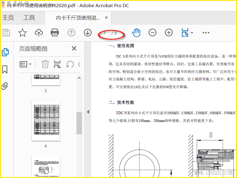The image size is (237, 178).
Task: Rotate page counterclockwise icon
Action: [70, 64]
